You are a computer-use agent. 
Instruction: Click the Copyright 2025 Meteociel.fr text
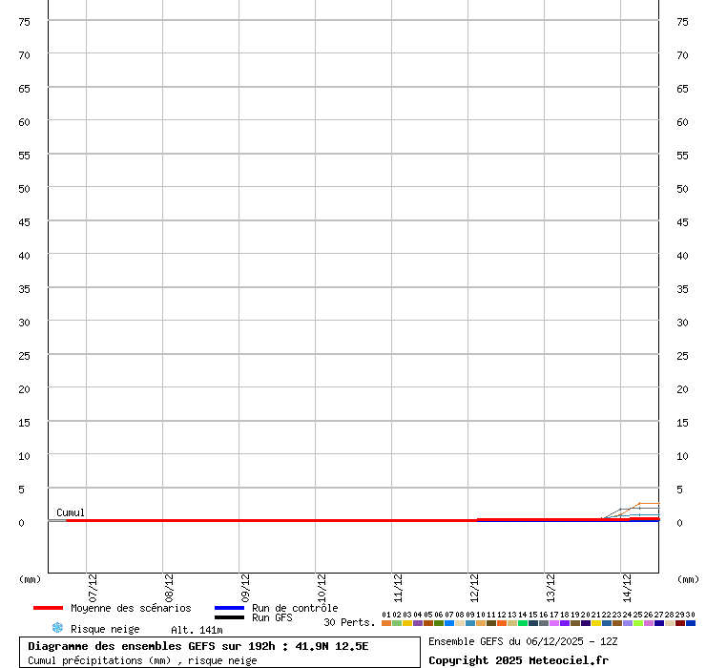tap(518, 660)
